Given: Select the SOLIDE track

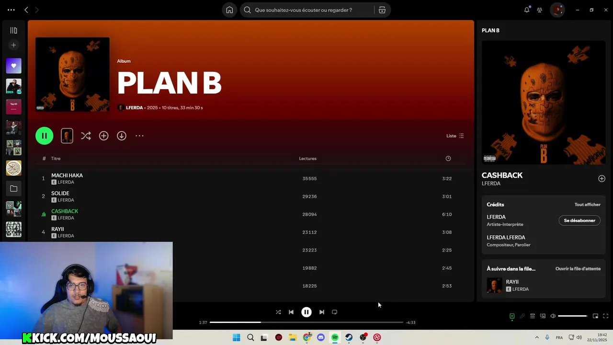Looking at the screenshot, I should (x=60, y=193).
